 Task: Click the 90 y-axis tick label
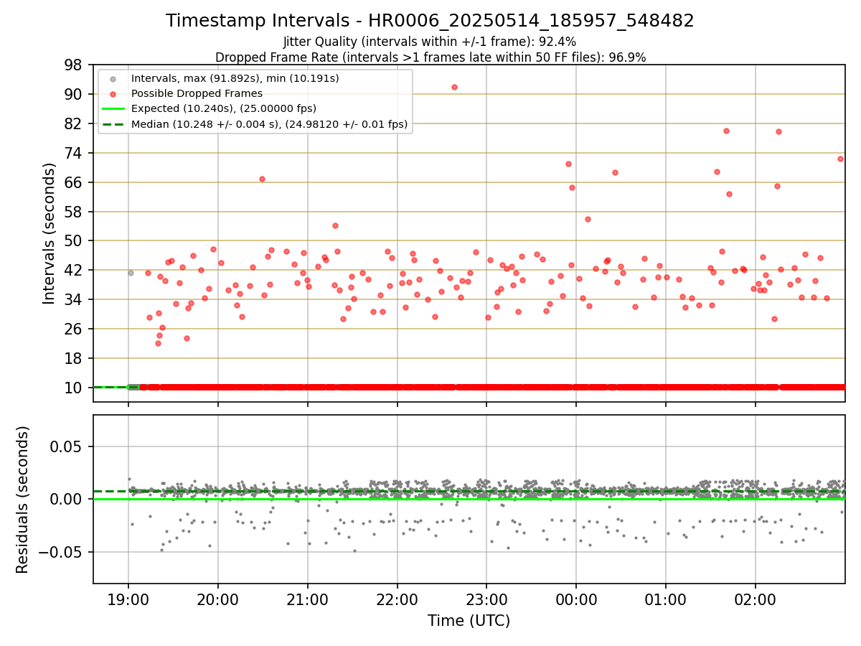coord(75,94)
